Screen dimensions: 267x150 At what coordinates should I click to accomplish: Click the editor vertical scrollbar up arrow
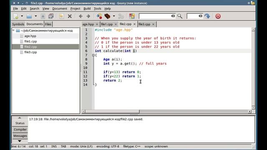[x=253, y=30]
